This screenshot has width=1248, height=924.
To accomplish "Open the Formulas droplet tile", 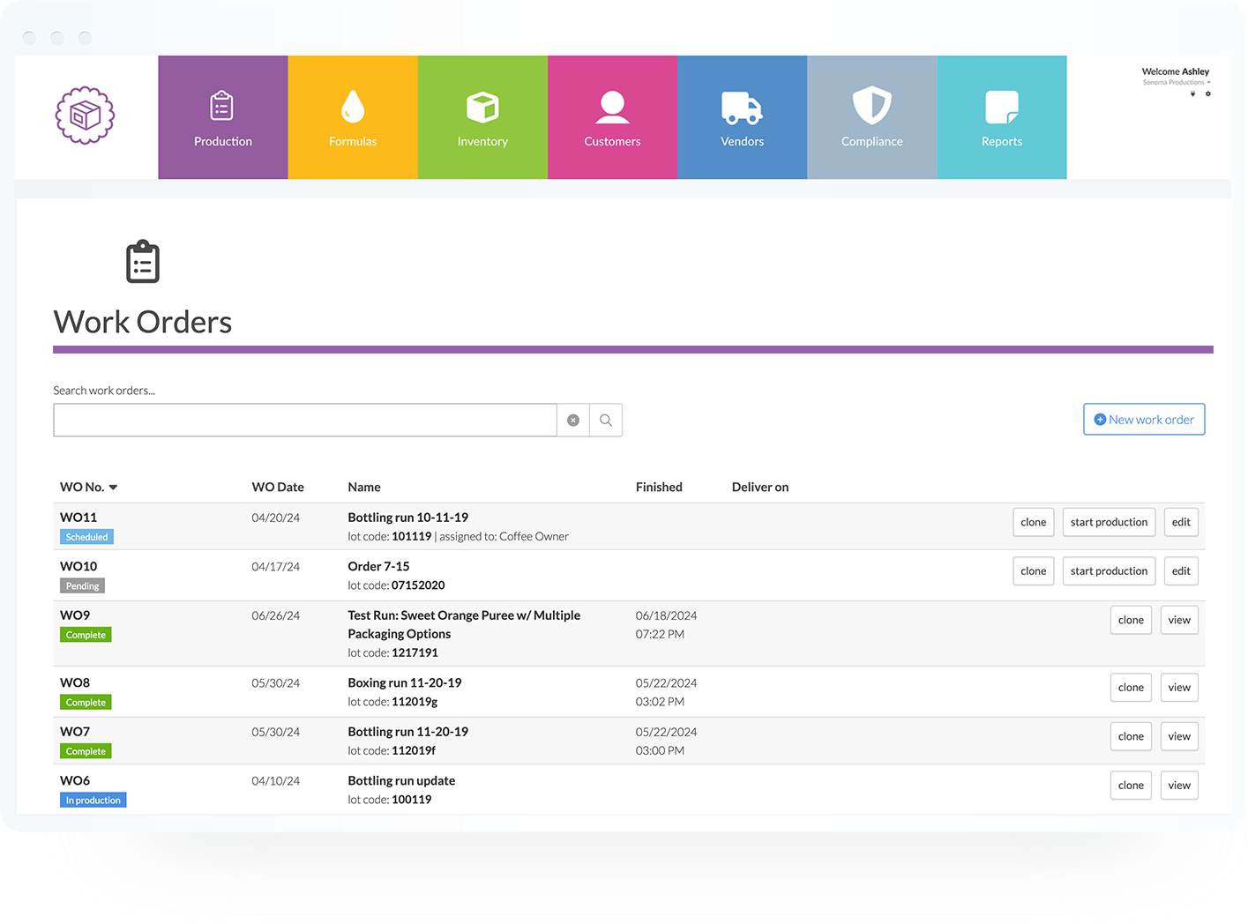I will (x=353, y=117).
